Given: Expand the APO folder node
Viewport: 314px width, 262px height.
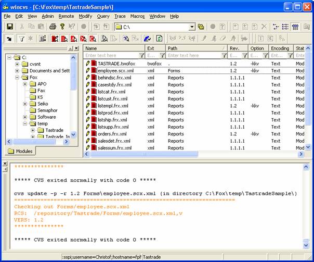Looking at the screenshot, I should [x=25, y=84].
